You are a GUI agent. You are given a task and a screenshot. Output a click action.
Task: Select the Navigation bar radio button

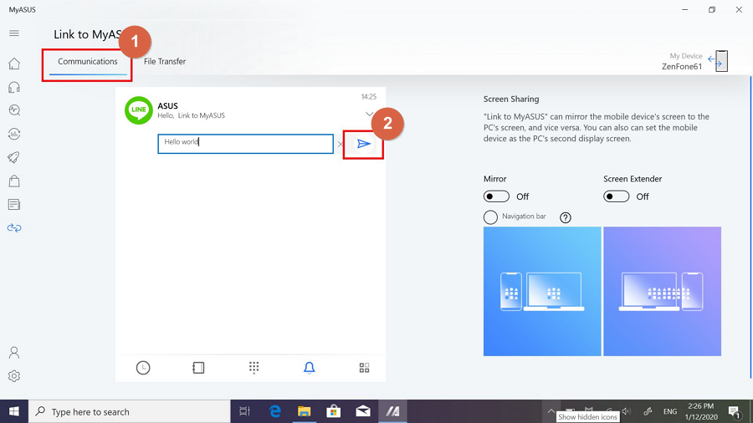(490, 217)
